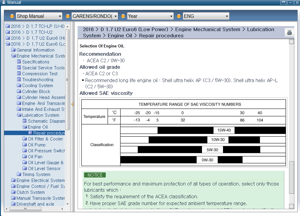Open the CARENS/RONDO model dropdown

(x=95, y=16)
